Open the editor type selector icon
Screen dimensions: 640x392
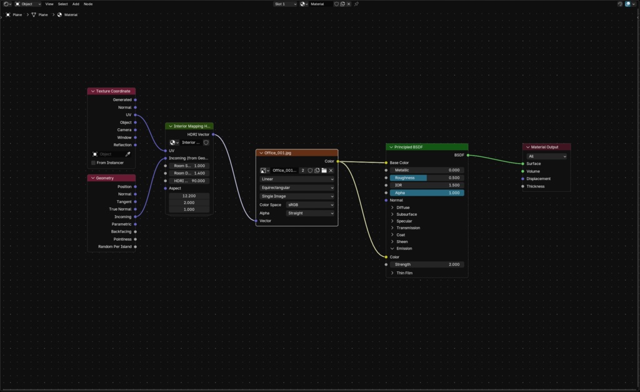pyautogui.click(x=7, y=4)
